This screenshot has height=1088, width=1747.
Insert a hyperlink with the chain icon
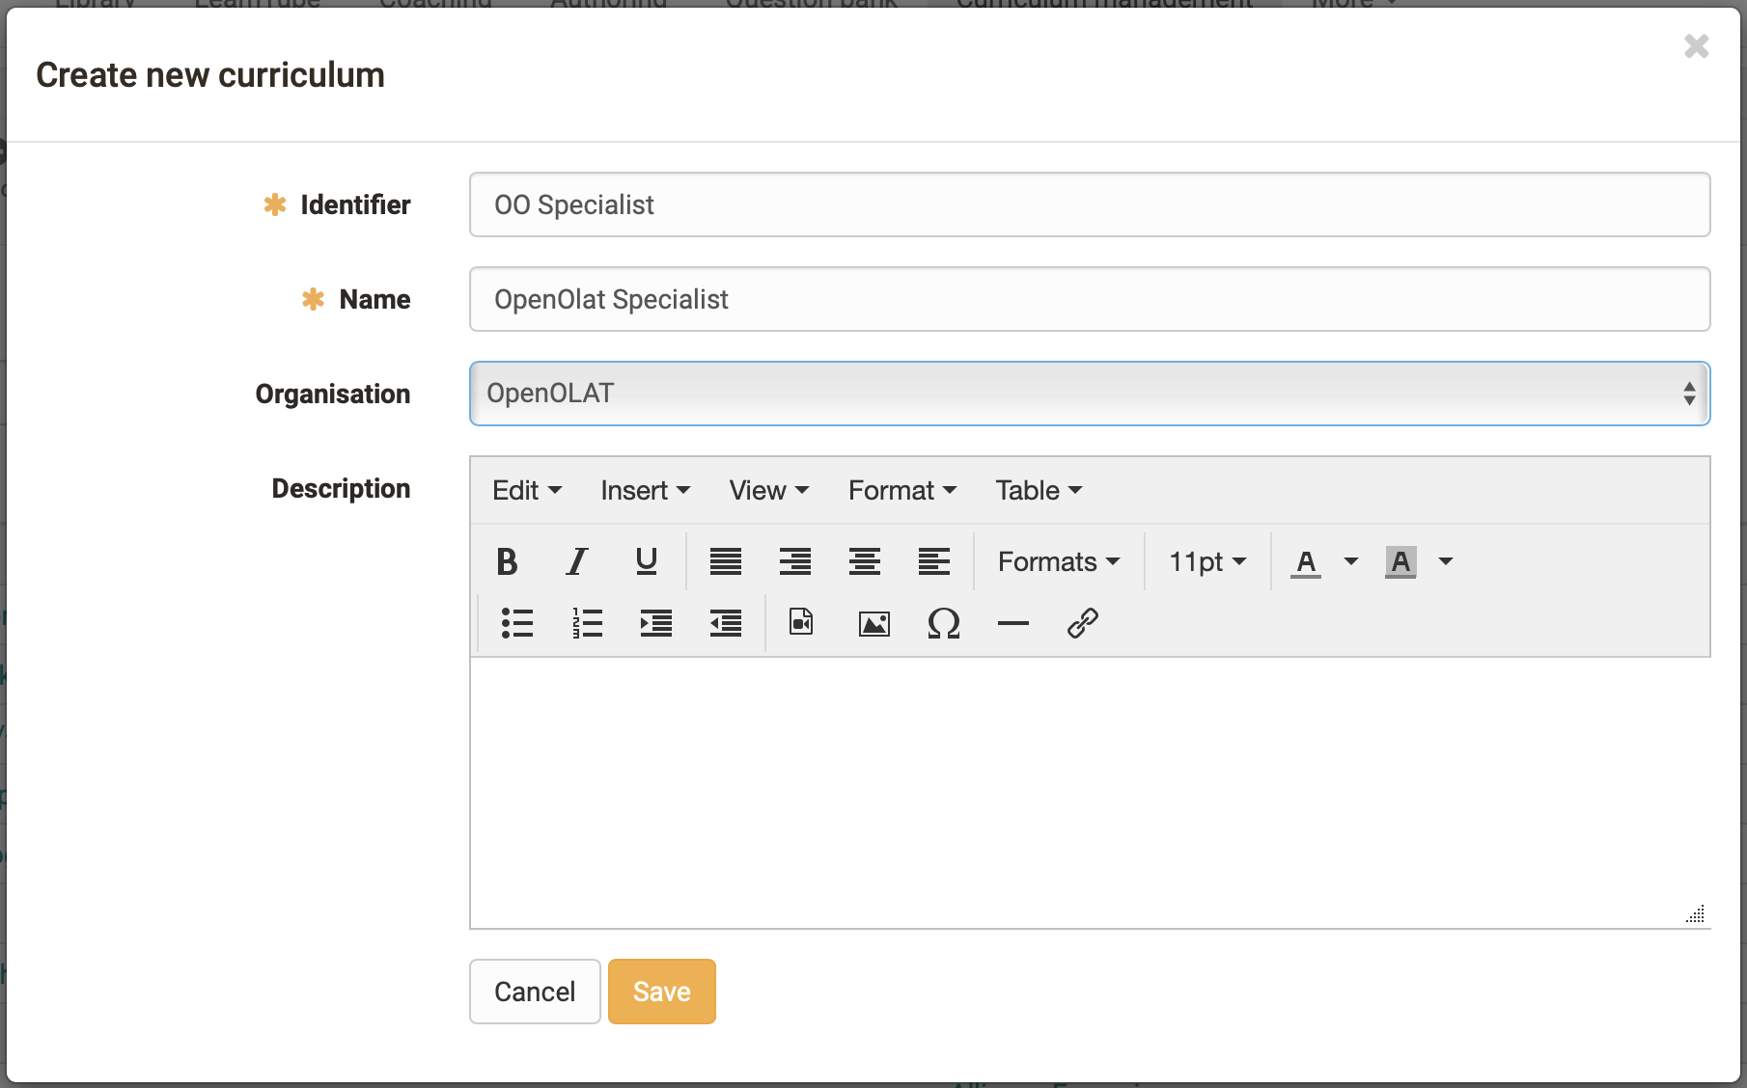[x=1082, y=623]
